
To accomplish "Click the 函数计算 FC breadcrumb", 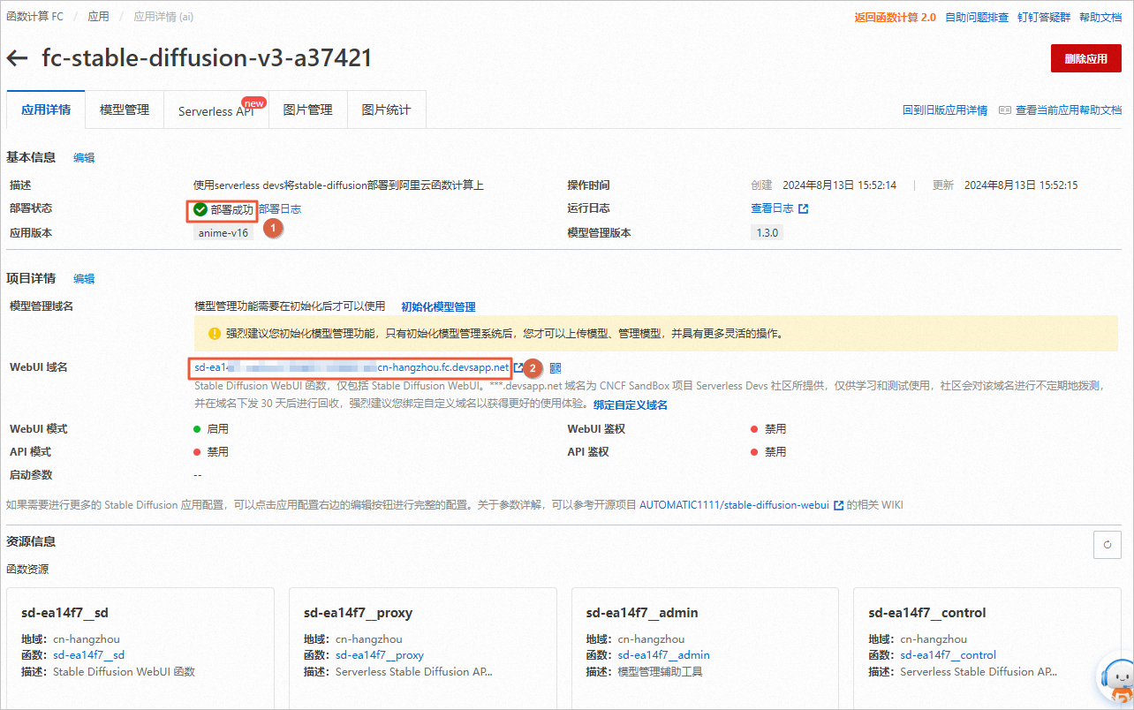I will 34,17.
